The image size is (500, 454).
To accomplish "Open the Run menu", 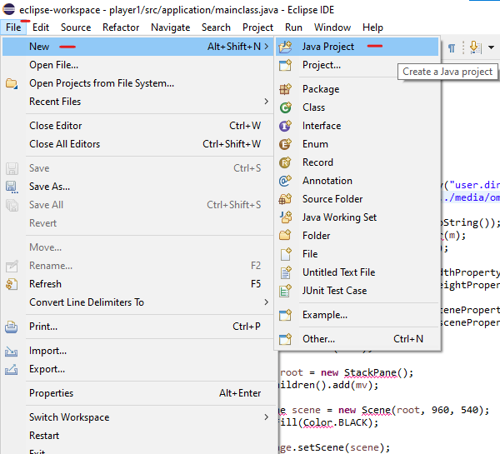I will (x=293, y=27).
